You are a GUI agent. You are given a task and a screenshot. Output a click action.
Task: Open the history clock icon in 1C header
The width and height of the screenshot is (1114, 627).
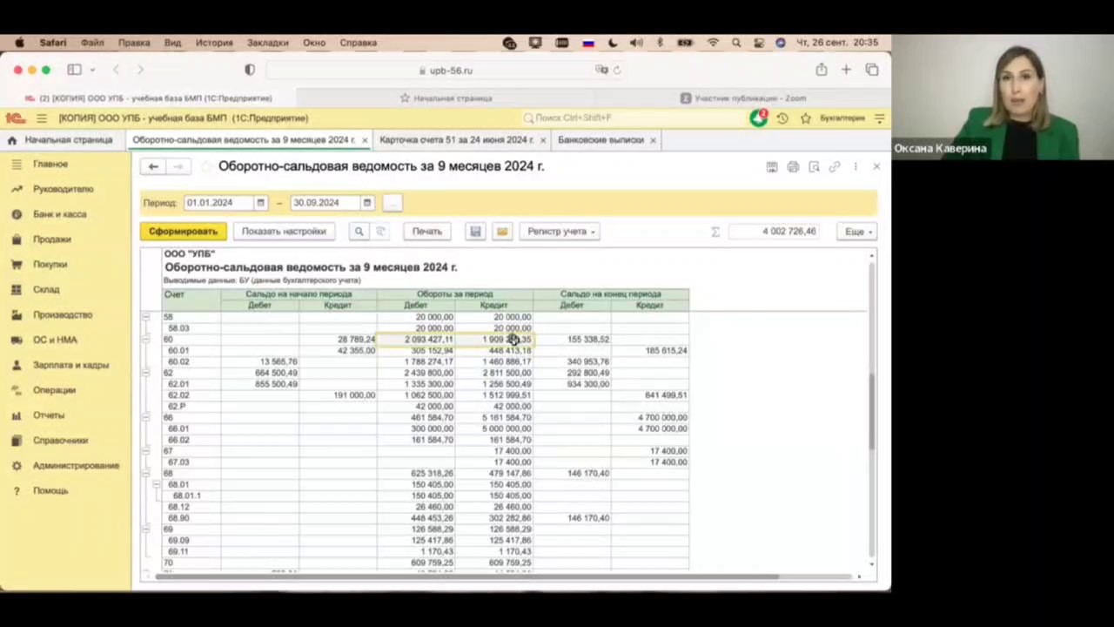coord(782,118)
